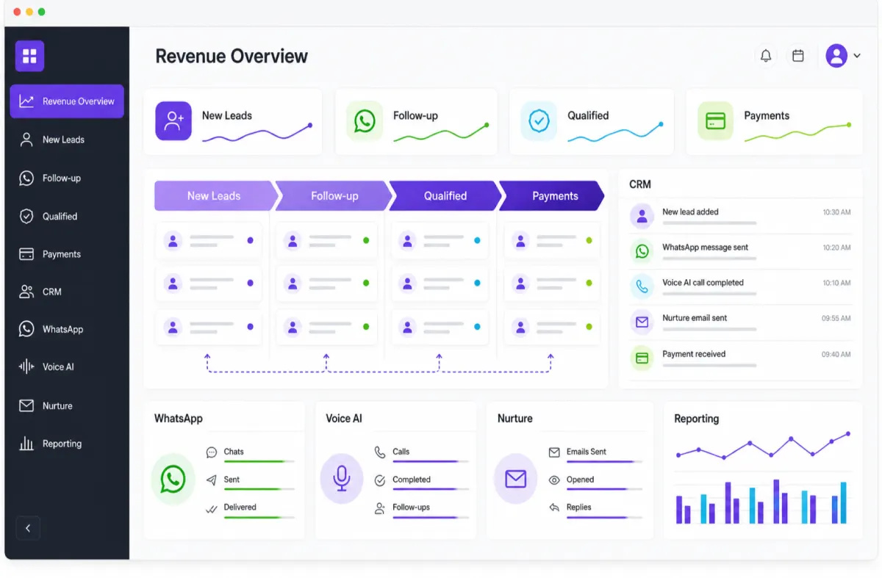Open the New lead added activity
The width and height of the screenshot is (882, 578).
pos(740,216)
